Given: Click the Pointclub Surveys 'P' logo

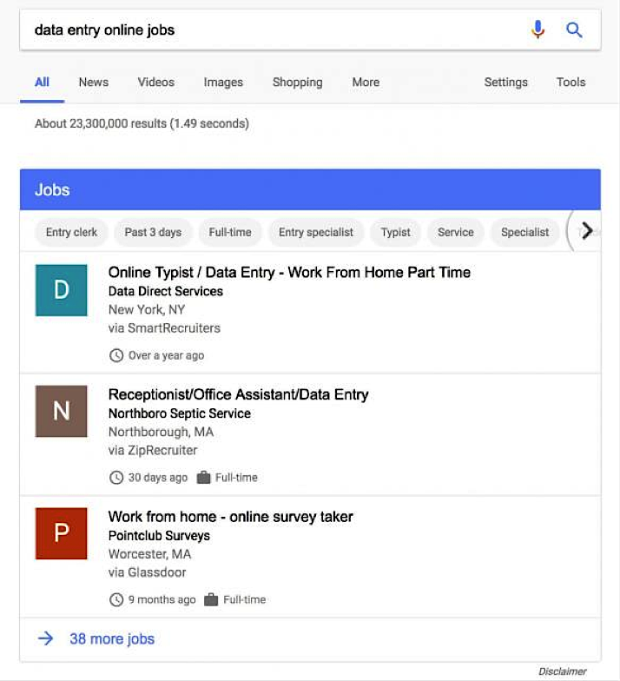Looking at the screenshot, I should pos(61,533).
